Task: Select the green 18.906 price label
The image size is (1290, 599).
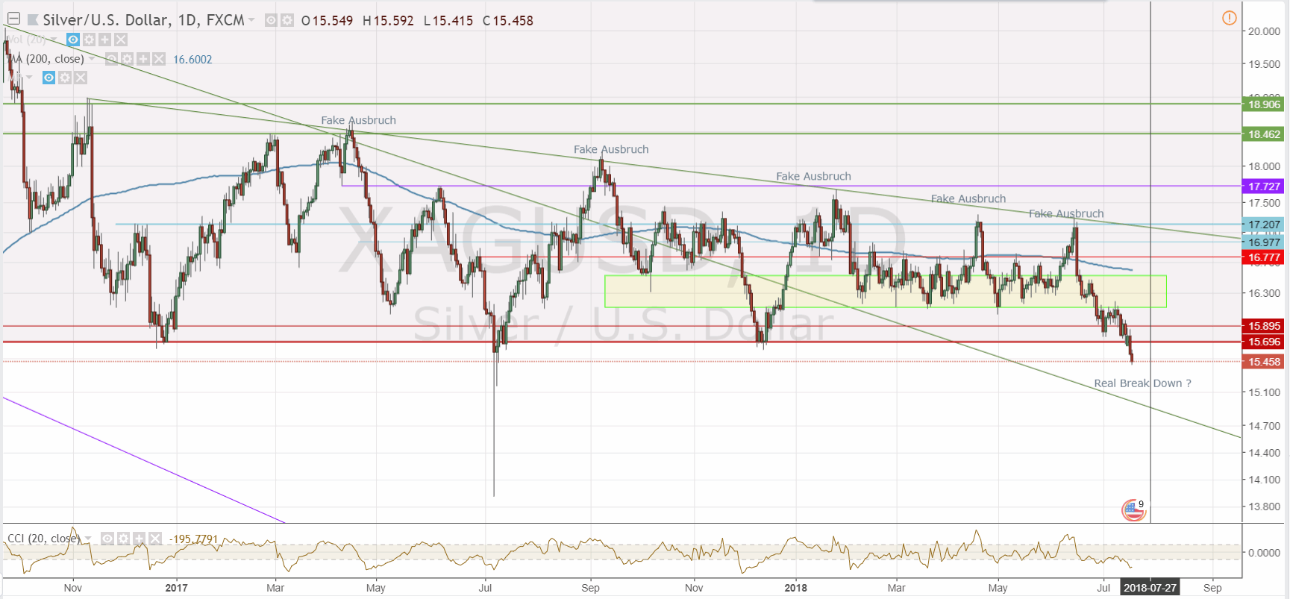Action: tap(1264, 104)
